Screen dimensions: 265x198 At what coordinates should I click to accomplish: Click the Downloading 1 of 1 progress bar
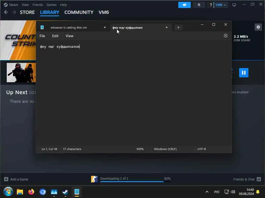(x=135, y=181)
